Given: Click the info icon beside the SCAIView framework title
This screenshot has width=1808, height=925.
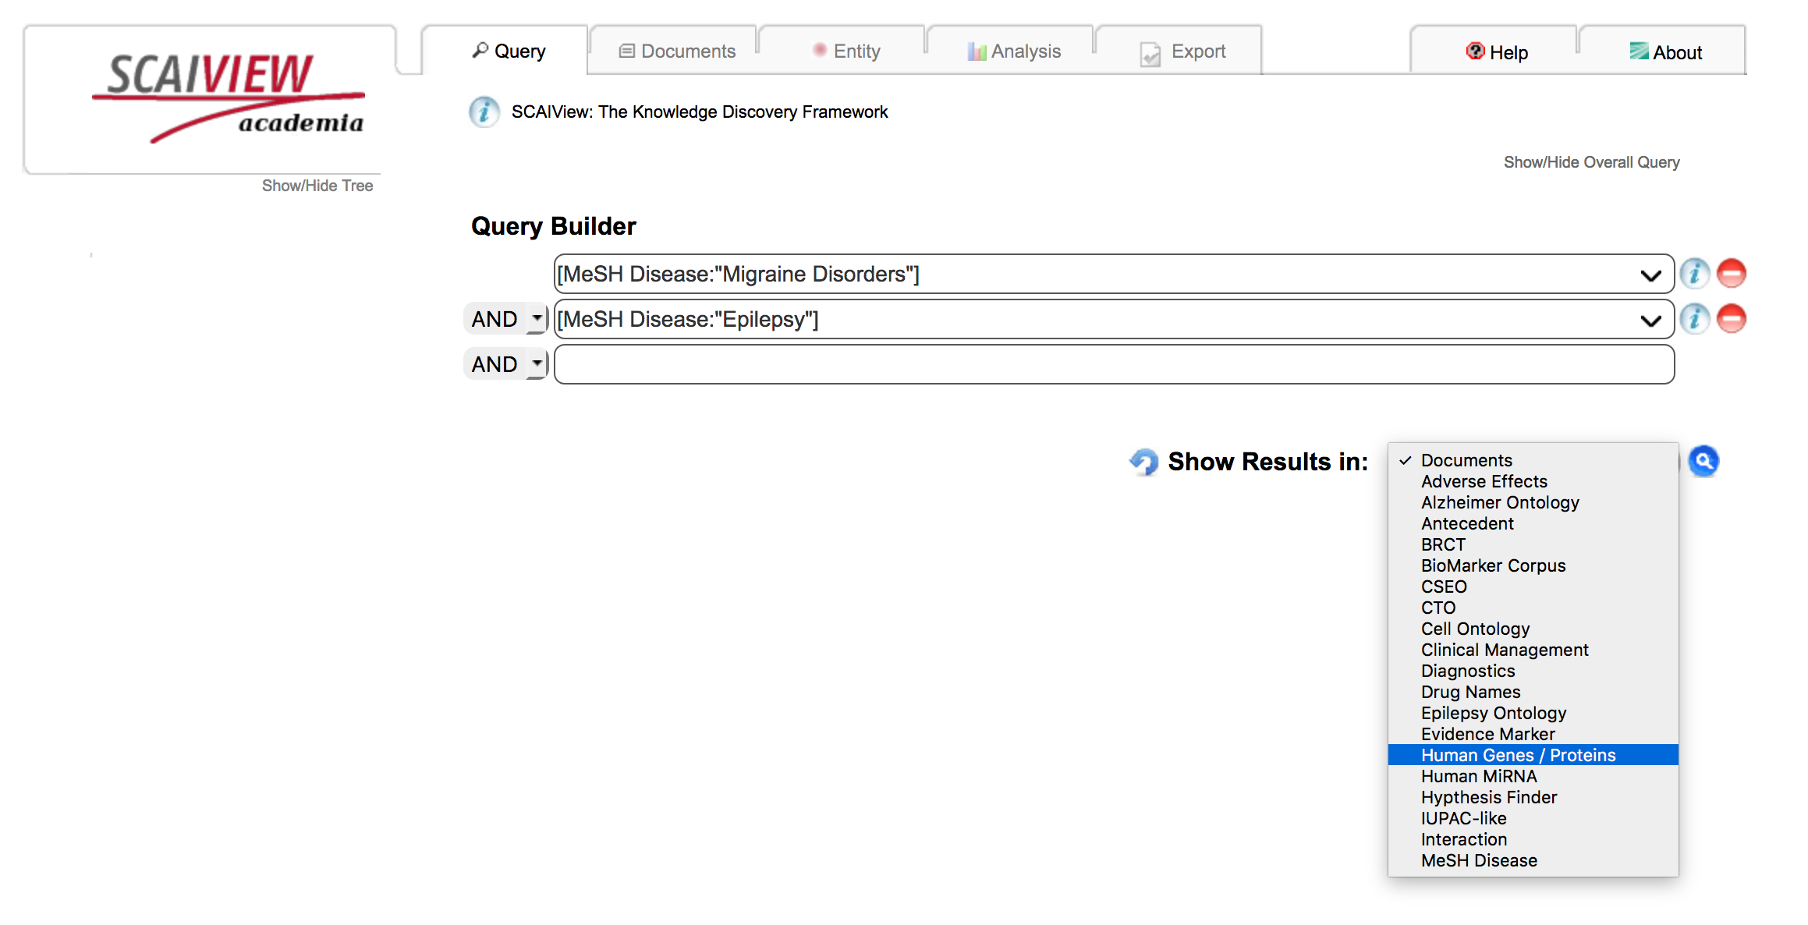Looking at the screenshot, I should click(484, 112).
